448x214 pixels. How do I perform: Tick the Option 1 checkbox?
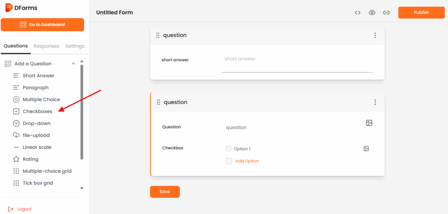(x=229, y=148)
